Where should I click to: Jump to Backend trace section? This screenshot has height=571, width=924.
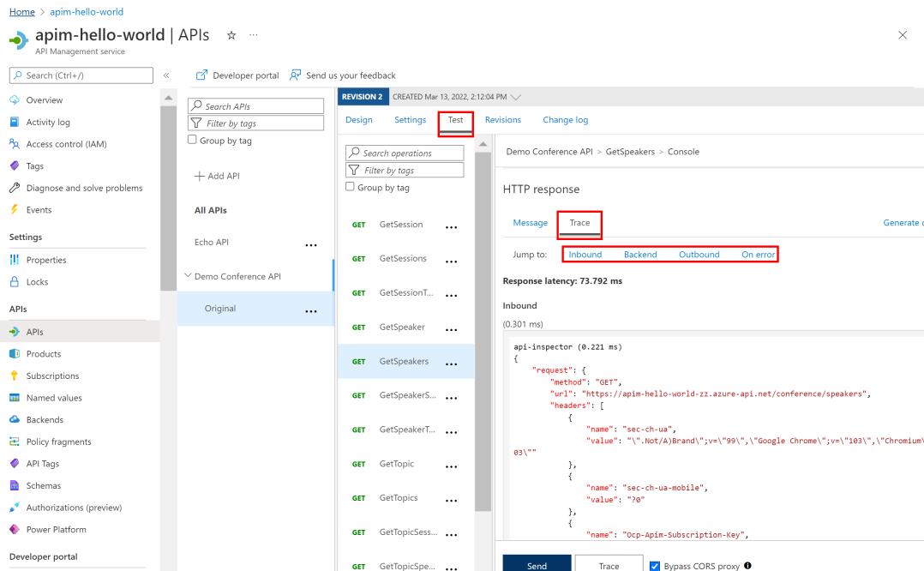(x=640, y=255)
